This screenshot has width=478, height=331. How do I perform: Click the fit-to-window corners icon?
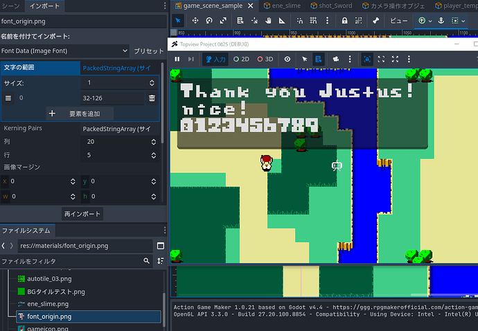click(381, 59)
